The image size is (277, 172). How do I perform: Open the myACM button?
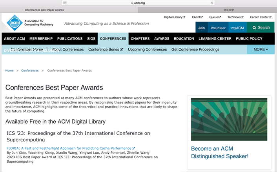(237, 28)
